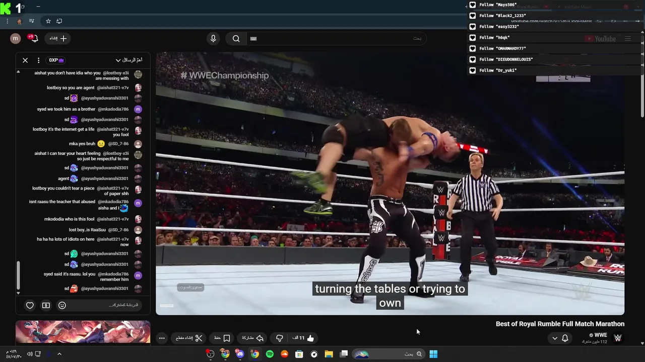Open Super Chat dollar icon

point(46,305)
